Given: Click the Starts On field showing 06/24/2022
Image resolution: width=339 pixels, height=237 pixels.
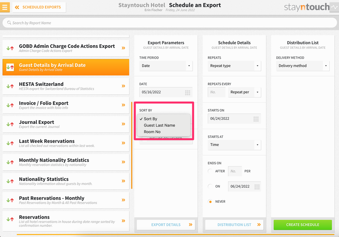Looking at the screenshot, I should click(234, 119).
